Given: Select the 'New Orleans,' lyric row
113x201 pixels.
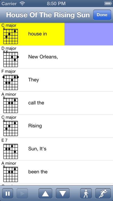Looking at the screenshot, I should [x=57, y=57].
